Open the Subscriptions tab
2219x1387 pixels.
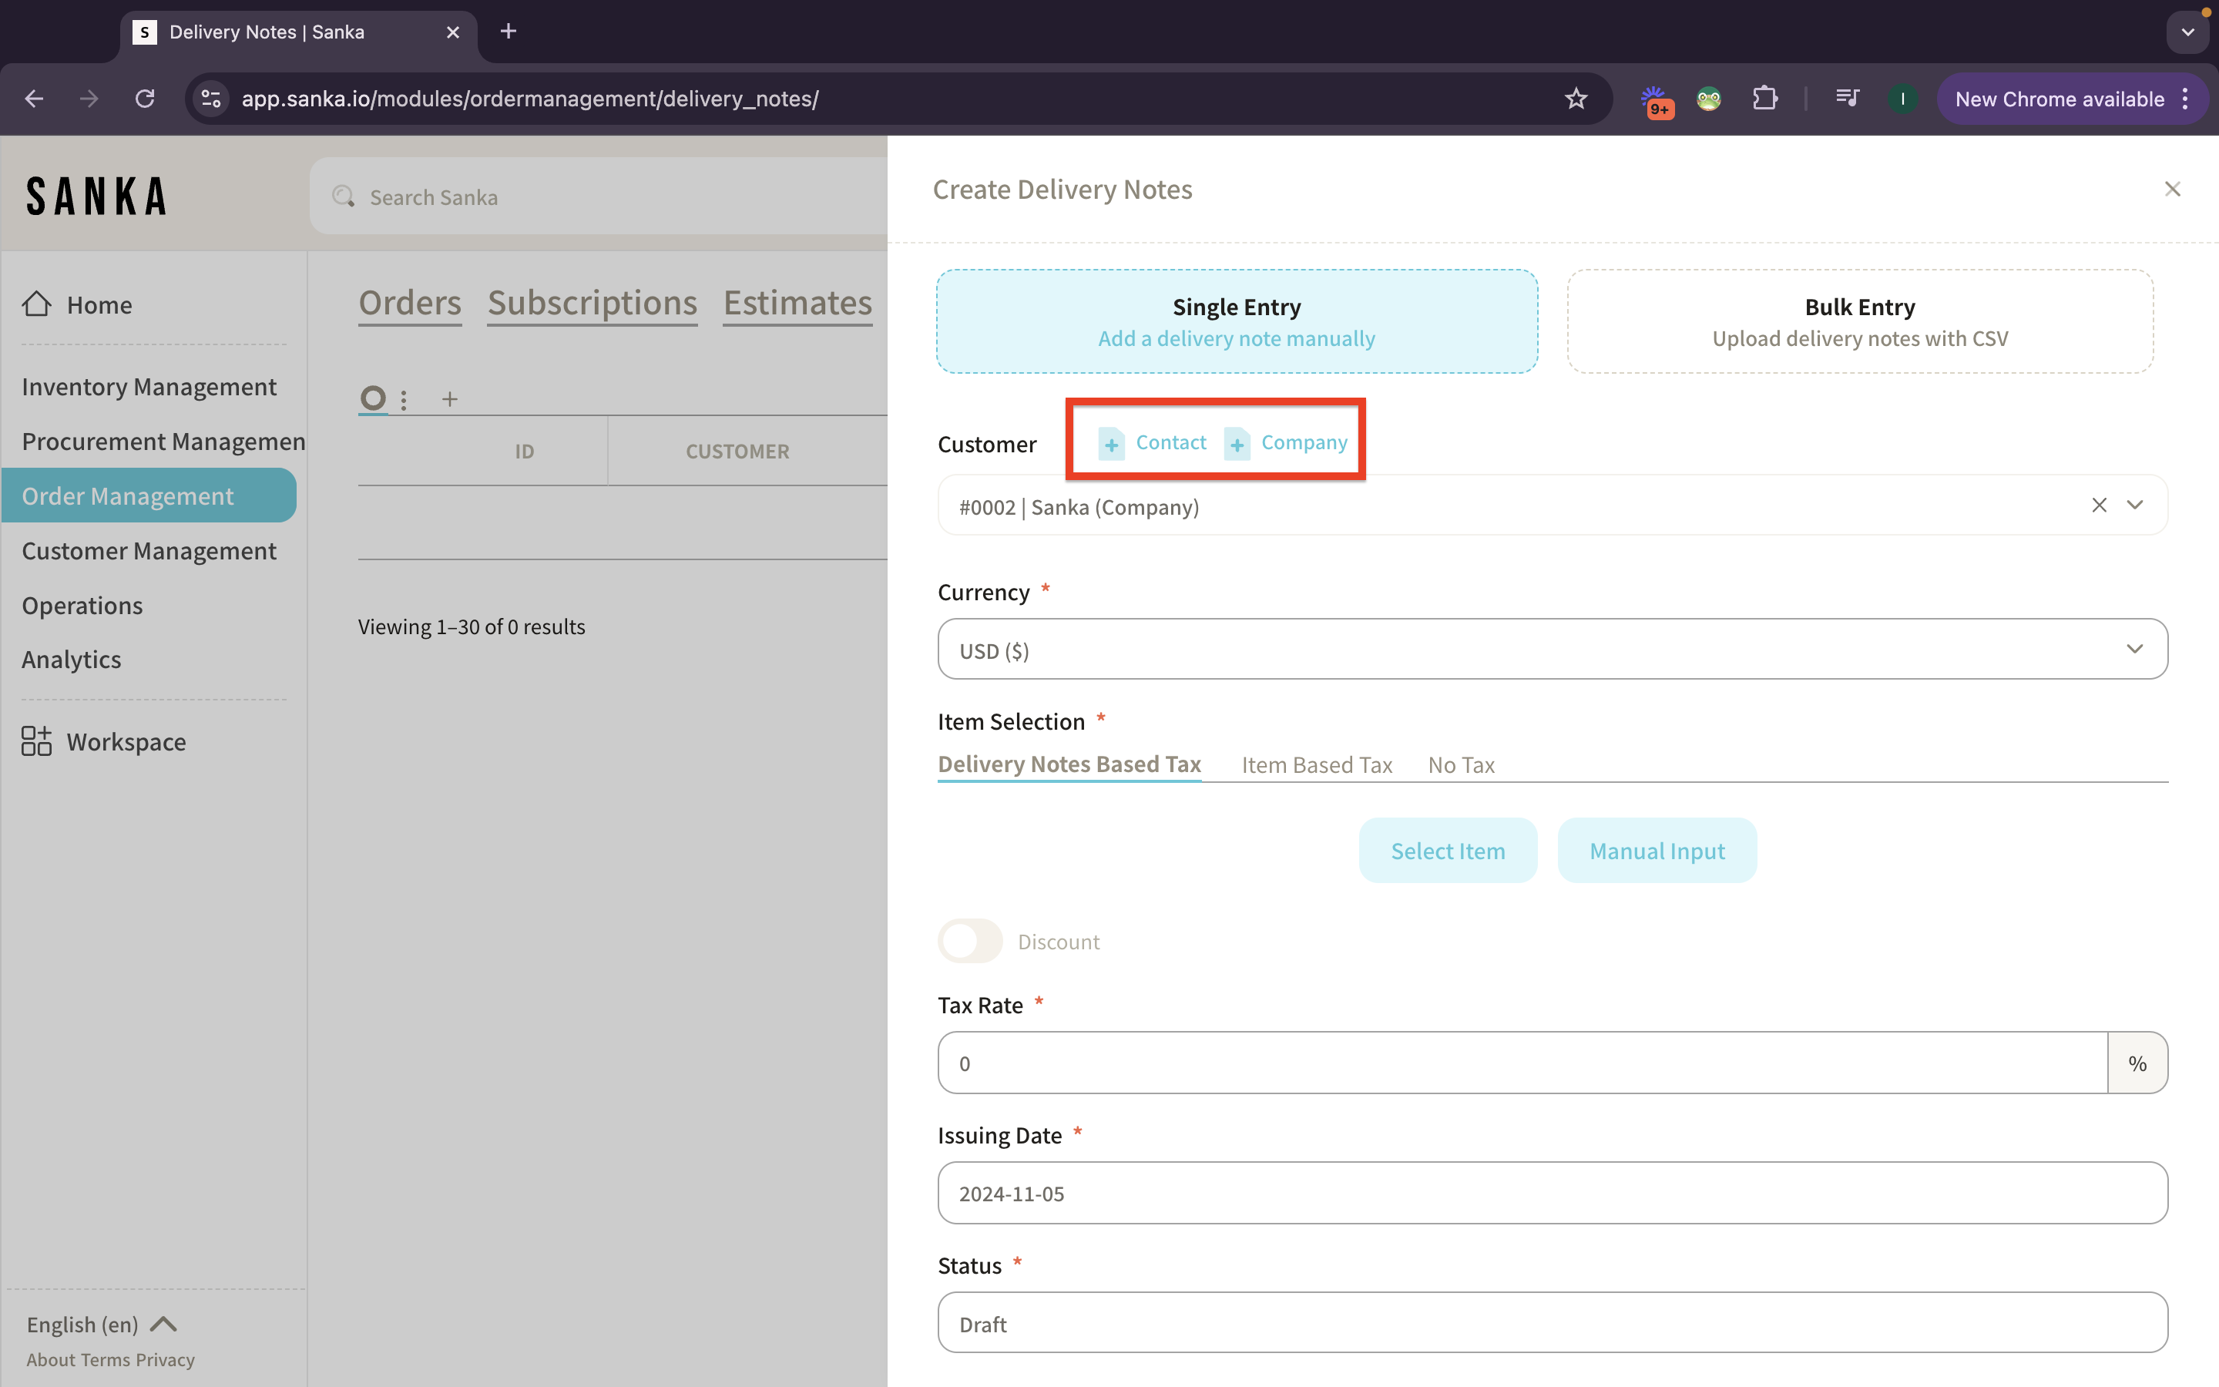pyautogui.click(x=593, y=303)
